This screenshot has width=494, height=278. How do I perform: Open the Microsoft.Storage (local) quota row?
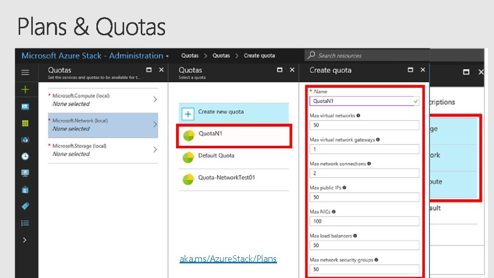103,150
